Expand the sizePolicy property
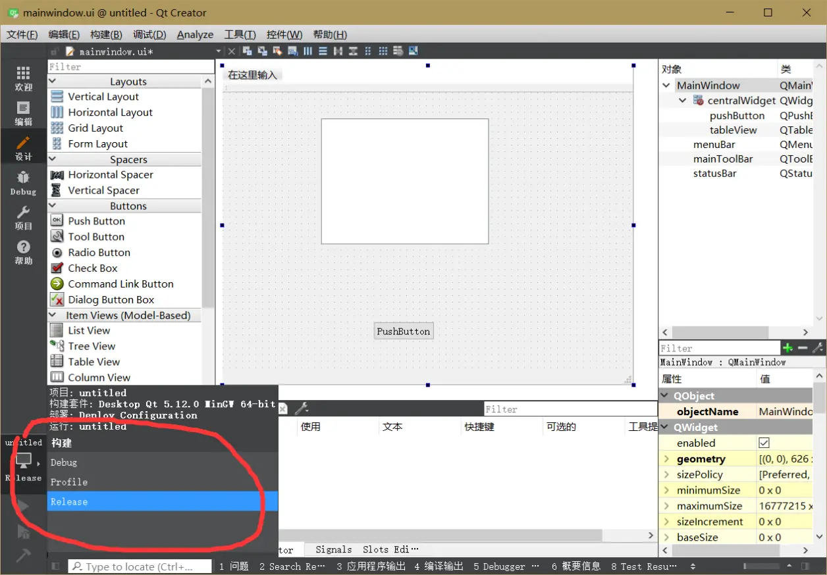The image size is (827, 575). pyautogui.click(x=666, y=474)
